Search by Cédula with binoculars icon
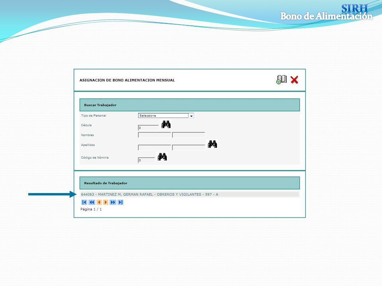The height and width of the screenshot is (286, 382). coord(166,124)
